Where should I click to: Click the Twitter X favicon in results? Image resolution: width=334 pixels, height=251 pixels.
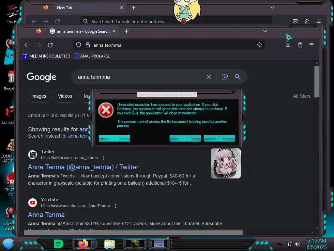33,155
